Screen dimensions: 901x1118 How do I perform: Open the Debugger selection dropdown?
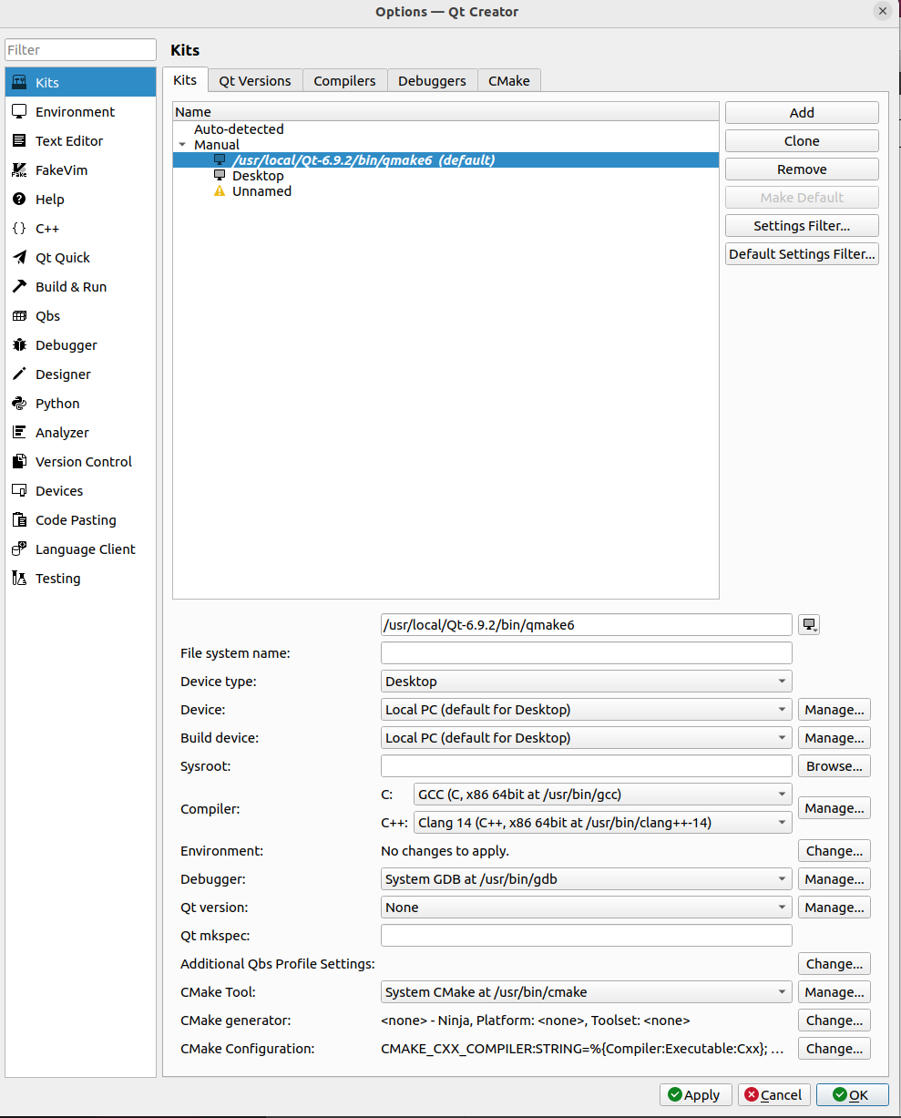point(586,879)
